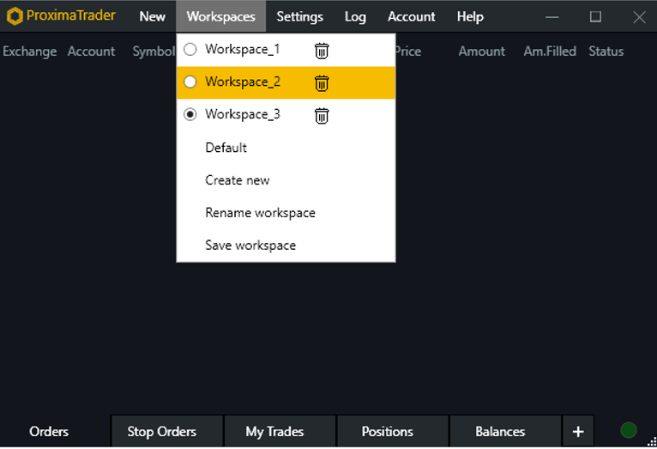Click the Exchange column header
657x449 pixels.
click(x=30, y=52)
